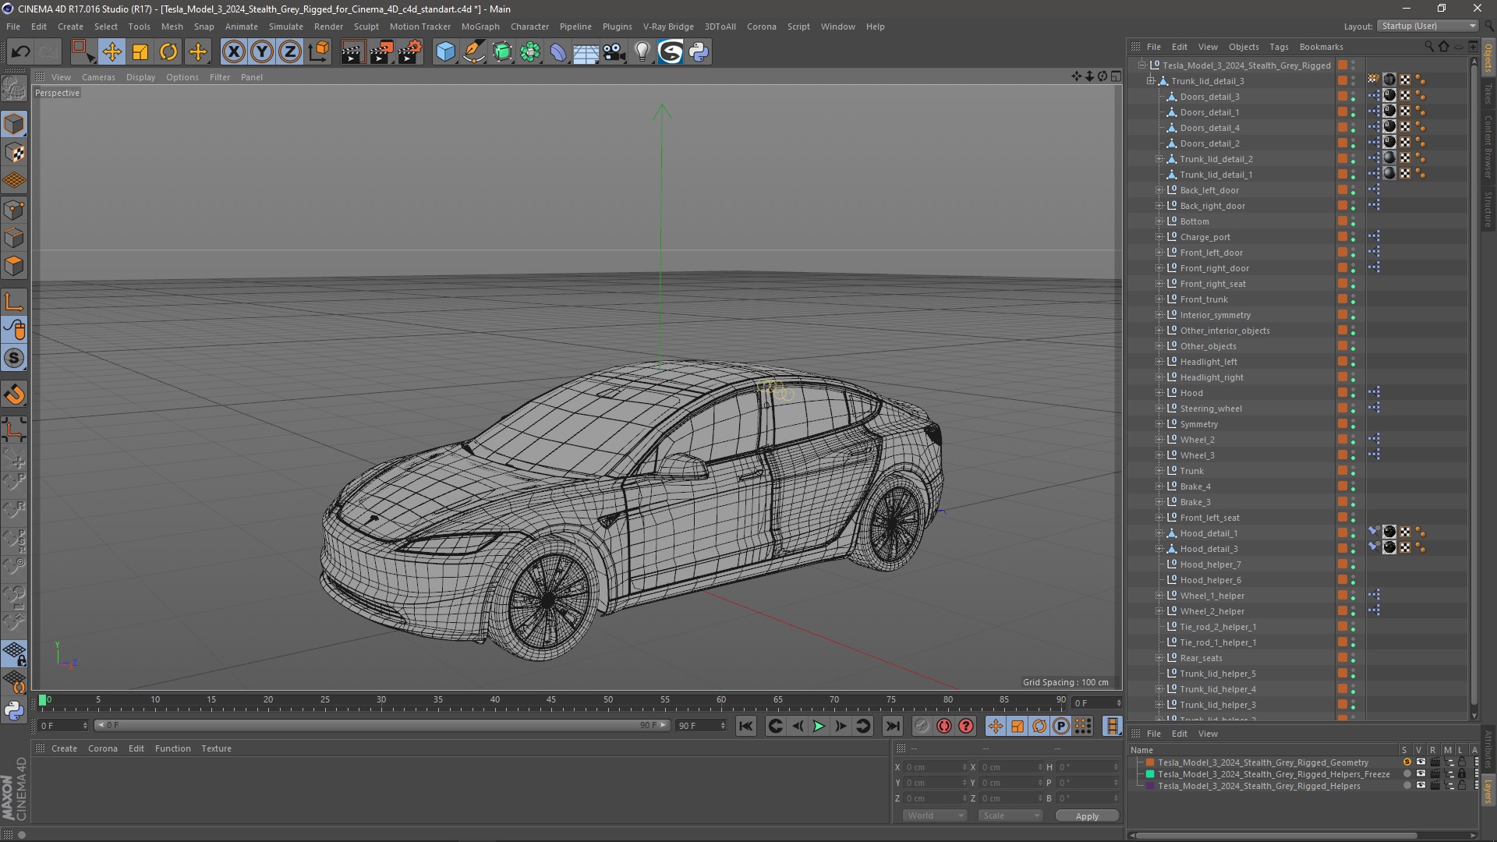Expand the Back_left_door object
1497x842 pixels.
click(x=1159, y=190)
